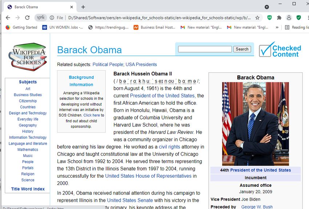
Task: Open the UN WOMEN Jobs bookmark
Action: click(x=63, y=27)
